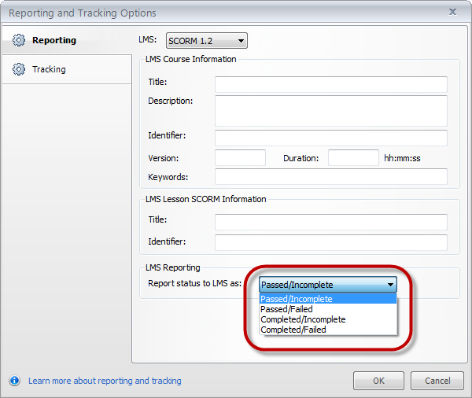Open Learn more about reporting and tracking

[x=105, y=381]
